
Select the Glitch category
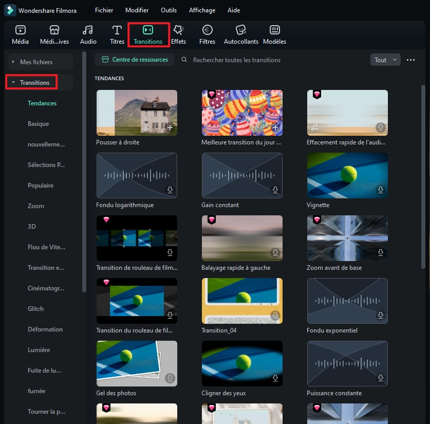click(x=35, y=309)
